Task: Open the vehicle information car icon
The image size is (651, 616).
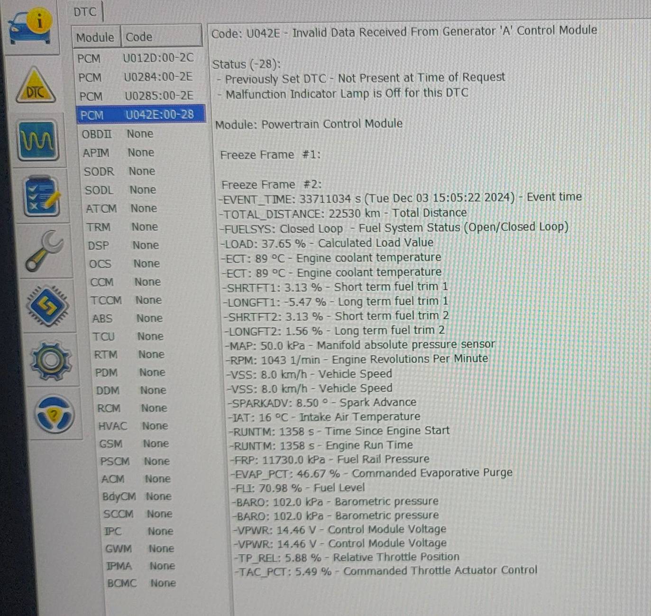Action: point(31,27)
